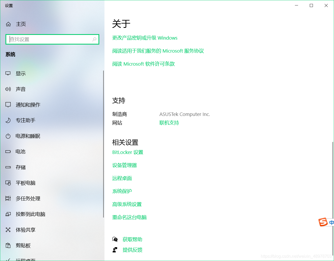The height and width of the screenshot is (261, 334).
Task: Open 存储 settings in sidebar
Action: 20,167
